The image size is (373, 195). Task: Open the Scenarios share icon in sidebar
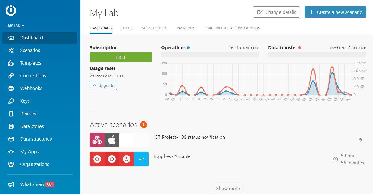coord(11,50)
